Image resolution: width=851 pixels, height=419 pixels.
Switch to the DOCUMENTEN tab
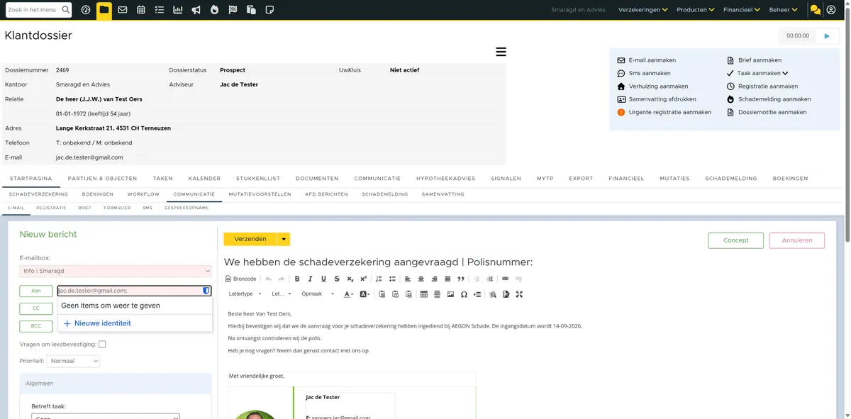(317, 179)
